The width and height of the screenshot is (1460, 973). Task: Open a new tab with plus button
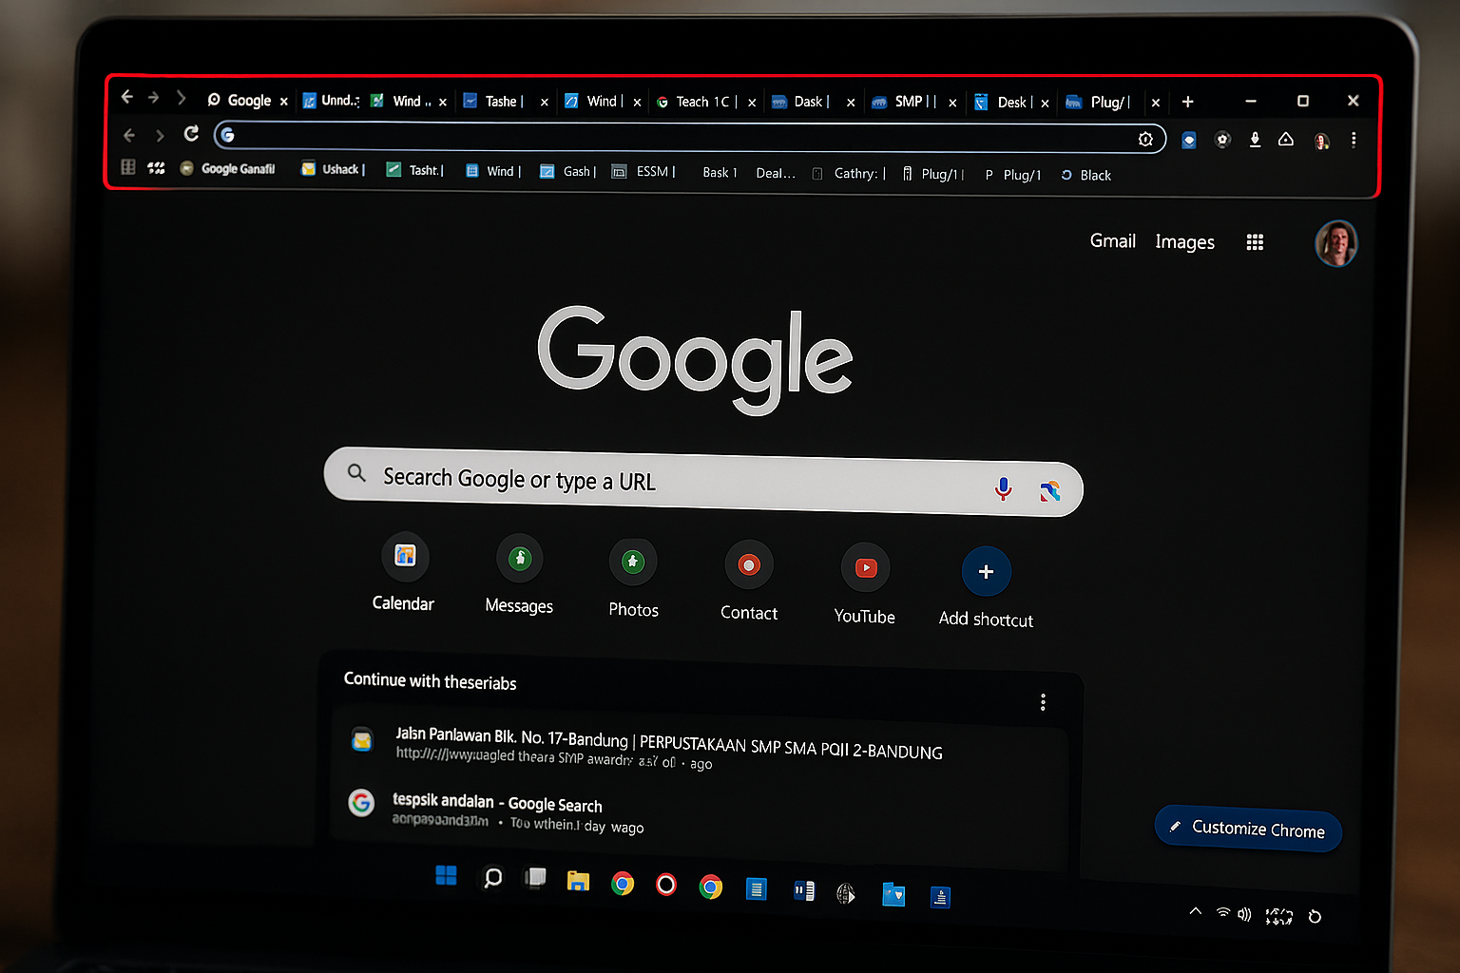click(1187, 102)
